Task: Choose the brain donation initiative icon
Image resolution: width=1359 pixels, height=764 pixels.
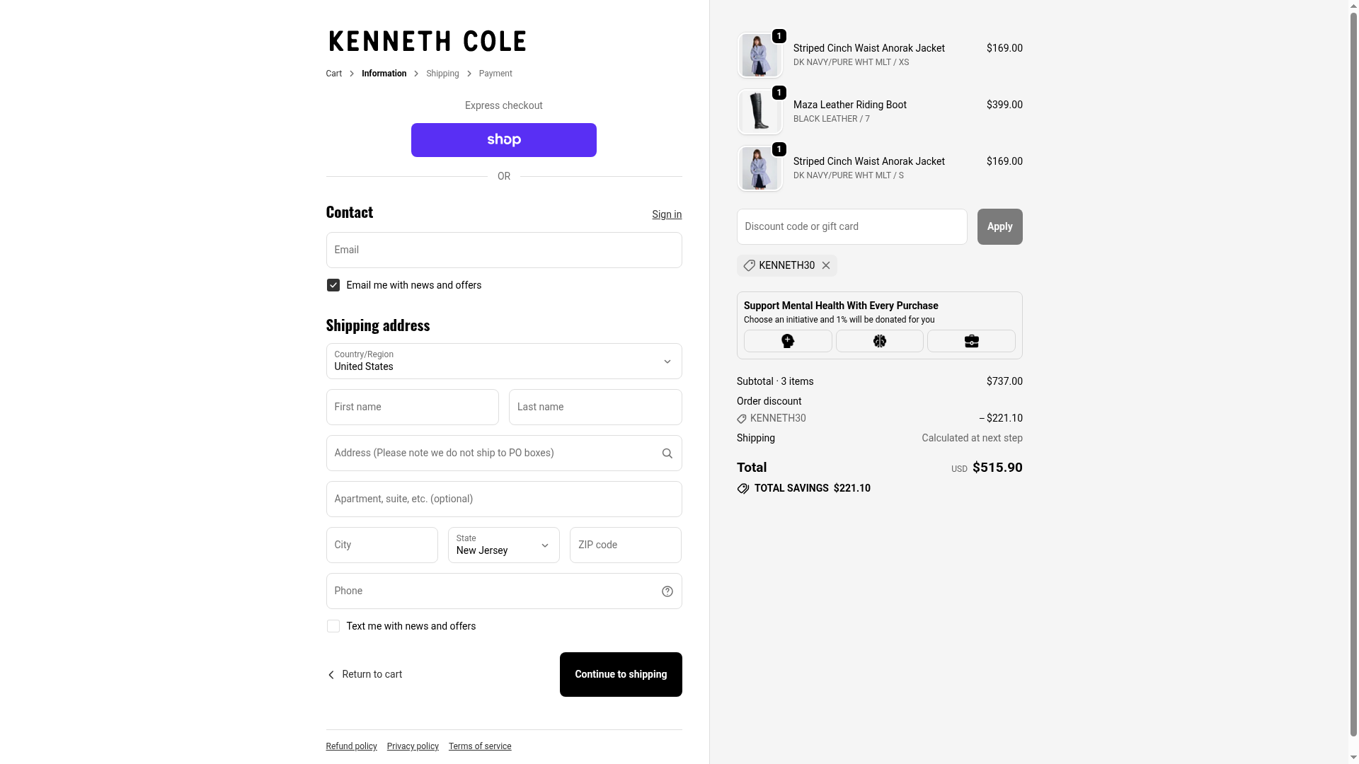Action: [880, 341]
